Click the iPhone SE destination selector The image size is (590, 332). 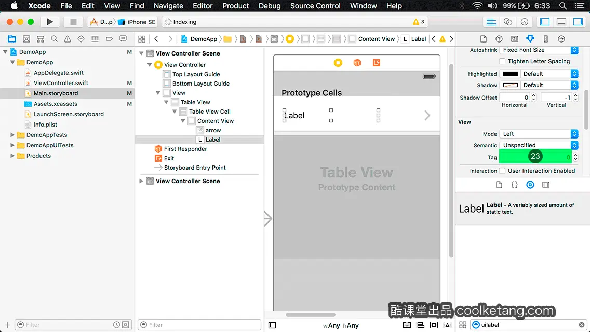pyautogui.click(x=137, y=22)
